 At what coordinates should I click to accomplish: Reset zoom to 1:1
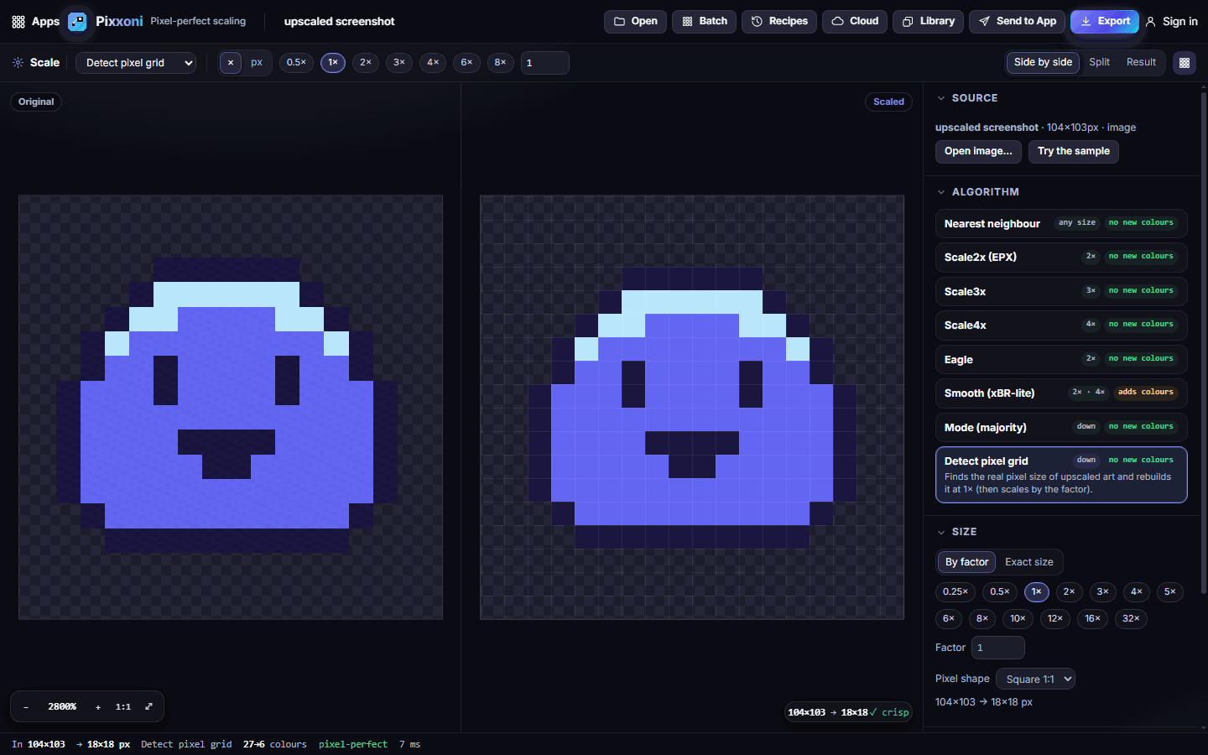tap(123, 707)
